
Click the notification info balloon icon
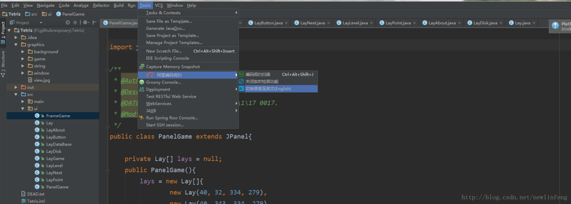point(555,26)
